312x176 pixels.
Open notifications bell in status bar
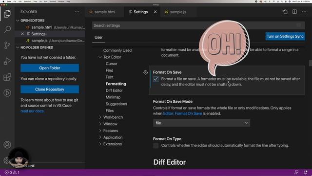point(306,173)
